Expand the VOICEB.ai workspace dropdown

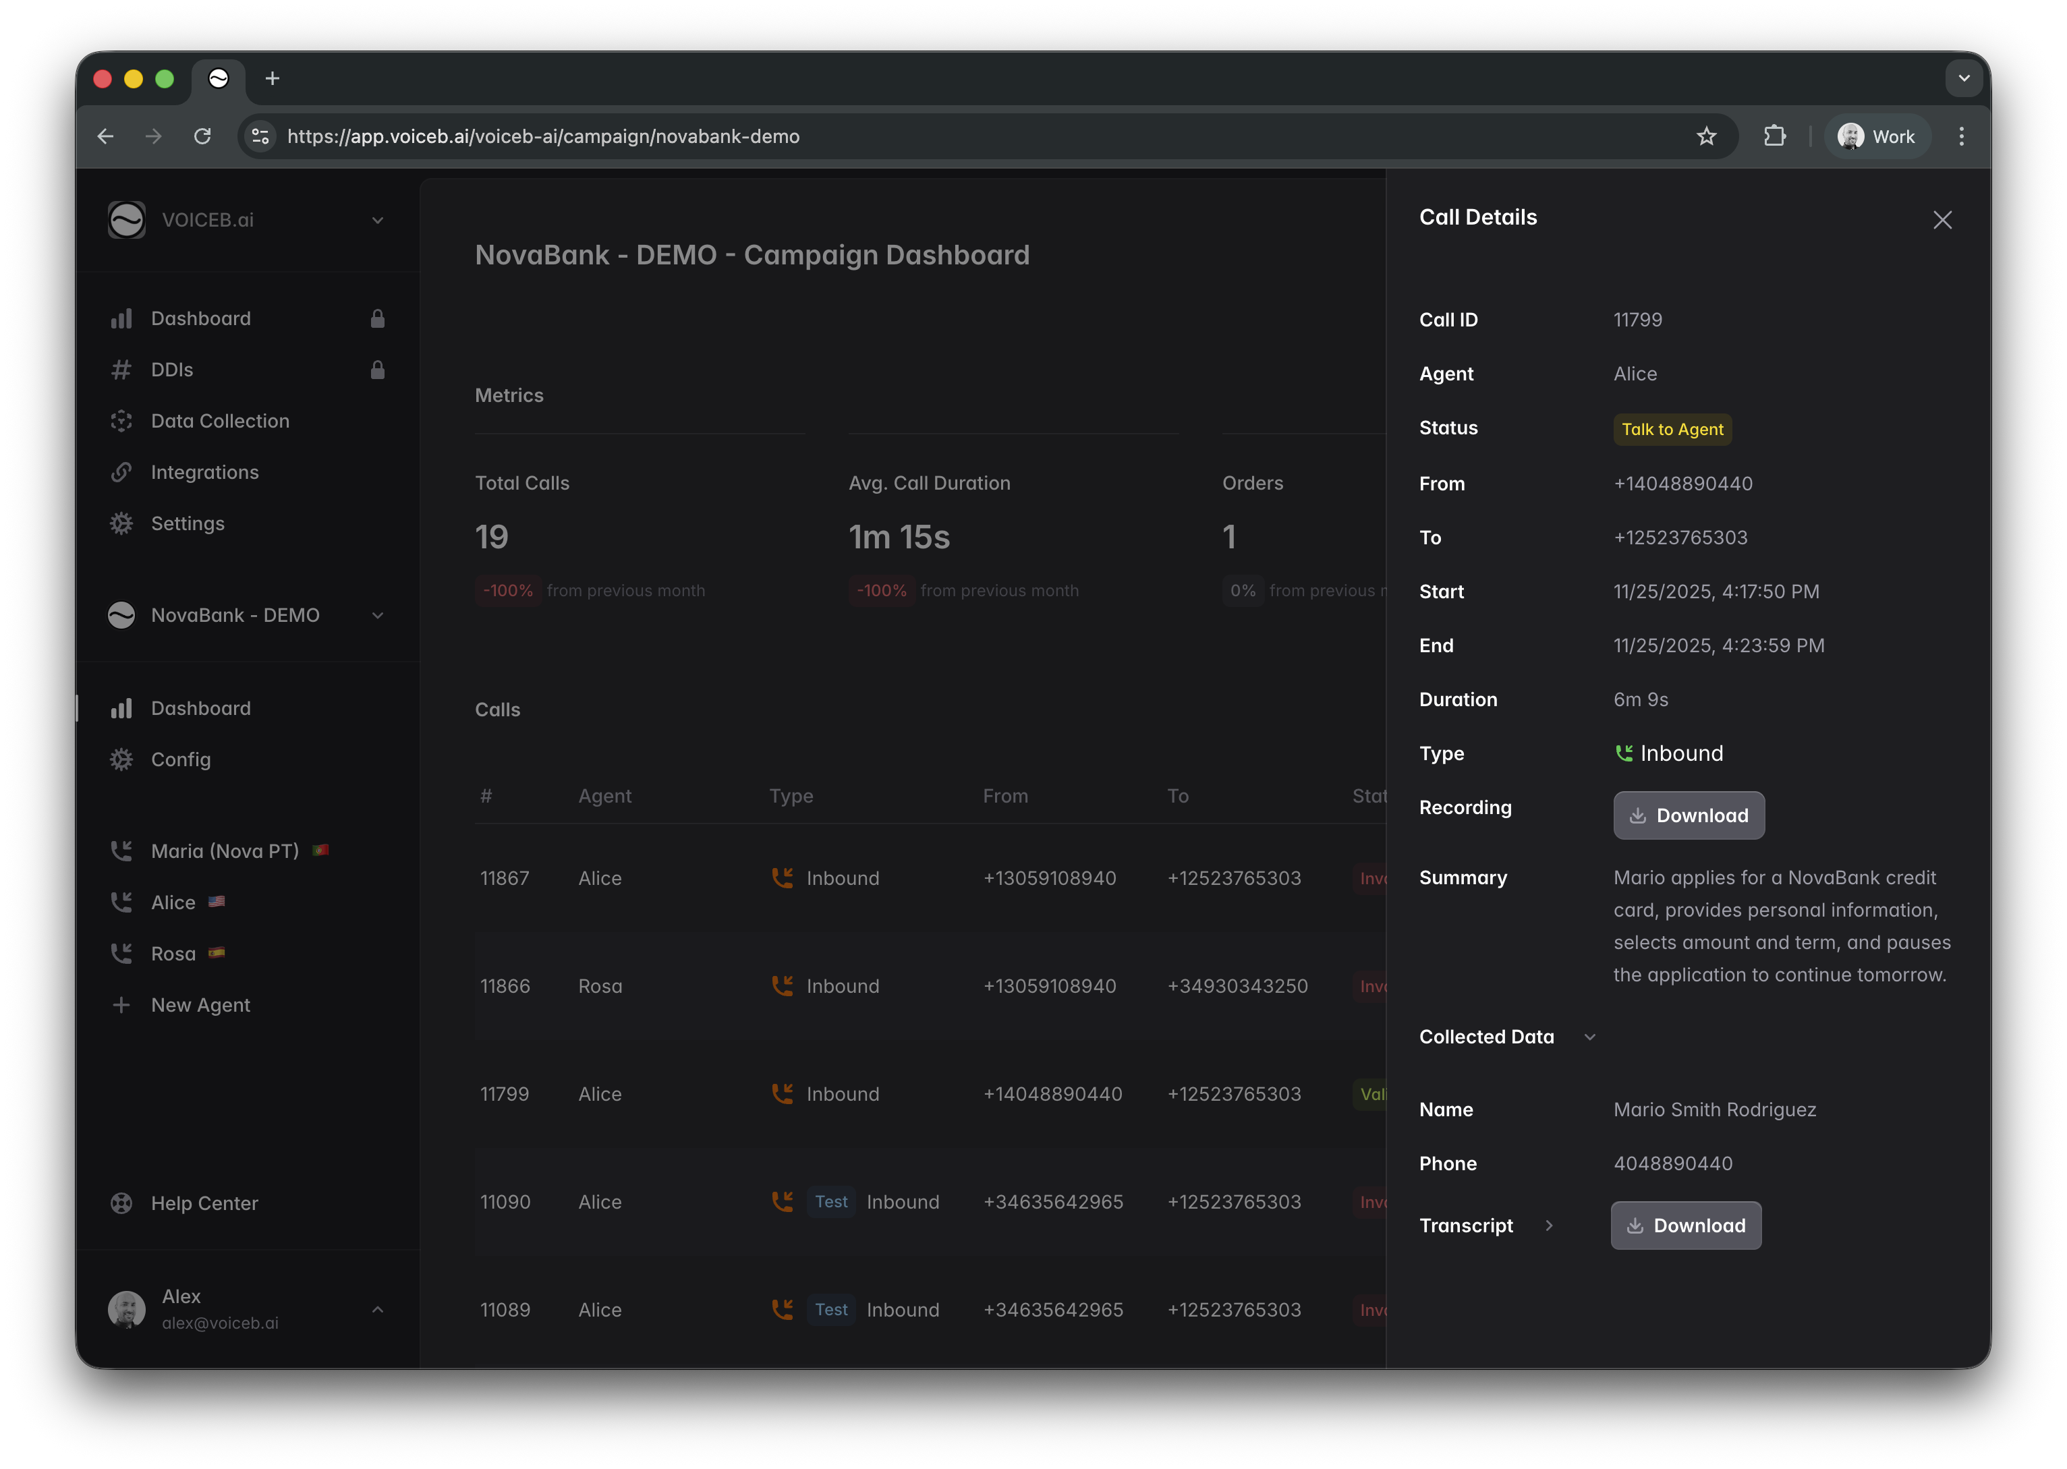[377, 220]
